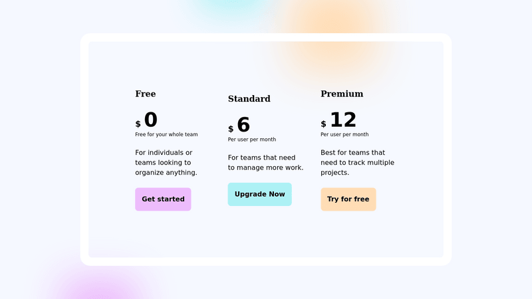Click the $6 price on Standard plan
532x299 pixels.
pos(239,125)
